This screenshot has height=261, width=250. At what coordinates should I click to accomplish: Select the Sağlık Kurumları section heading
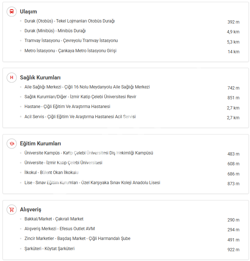(x=40, y=78)
